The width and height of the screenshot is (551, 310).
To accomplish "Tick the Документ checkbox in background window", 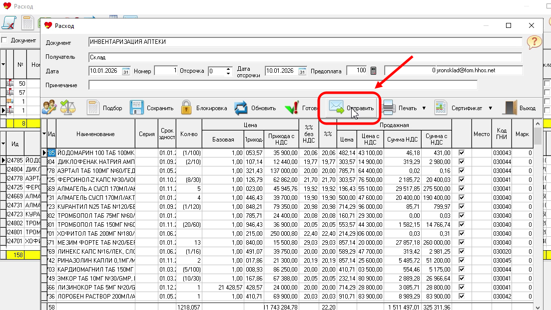I will 4,40.
